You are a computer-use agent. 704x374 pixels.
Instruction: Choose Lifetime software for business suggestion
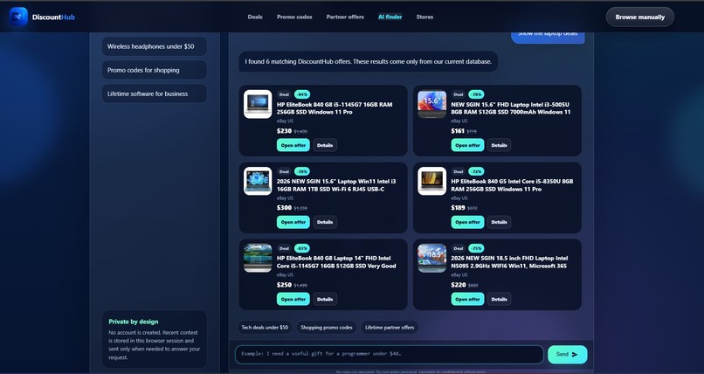(x=155, y=93)
